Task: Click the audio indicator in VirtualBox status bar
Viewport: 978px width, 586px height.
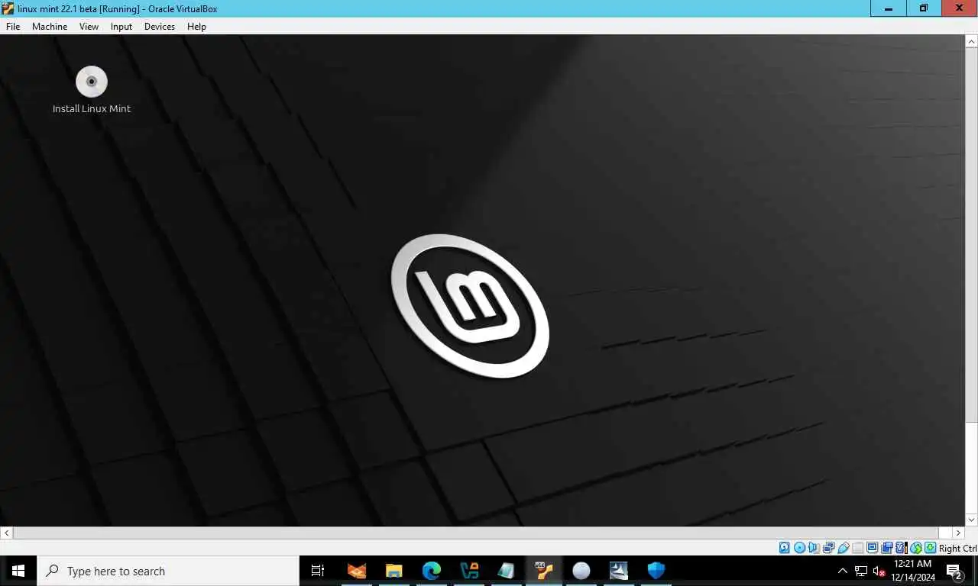Action: point(814,548)
